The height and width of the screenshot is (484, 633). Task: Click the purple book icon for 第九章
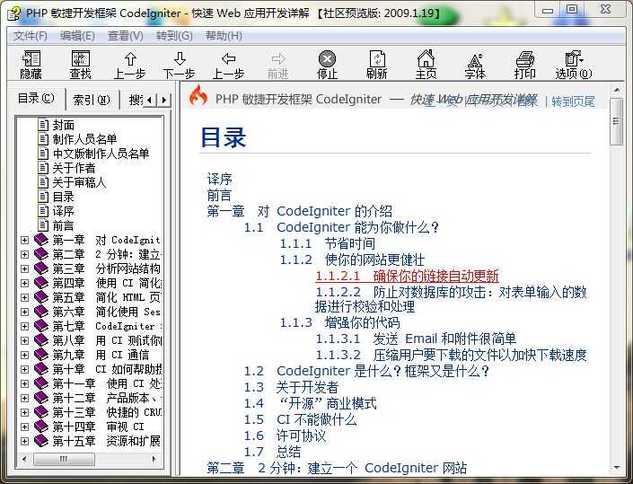(40, 355)
